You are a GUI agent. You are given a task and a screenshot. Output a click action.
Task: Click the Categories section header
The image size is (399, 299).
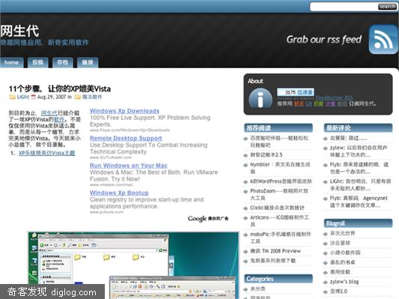pyautogui.click(x=278, y=279)
